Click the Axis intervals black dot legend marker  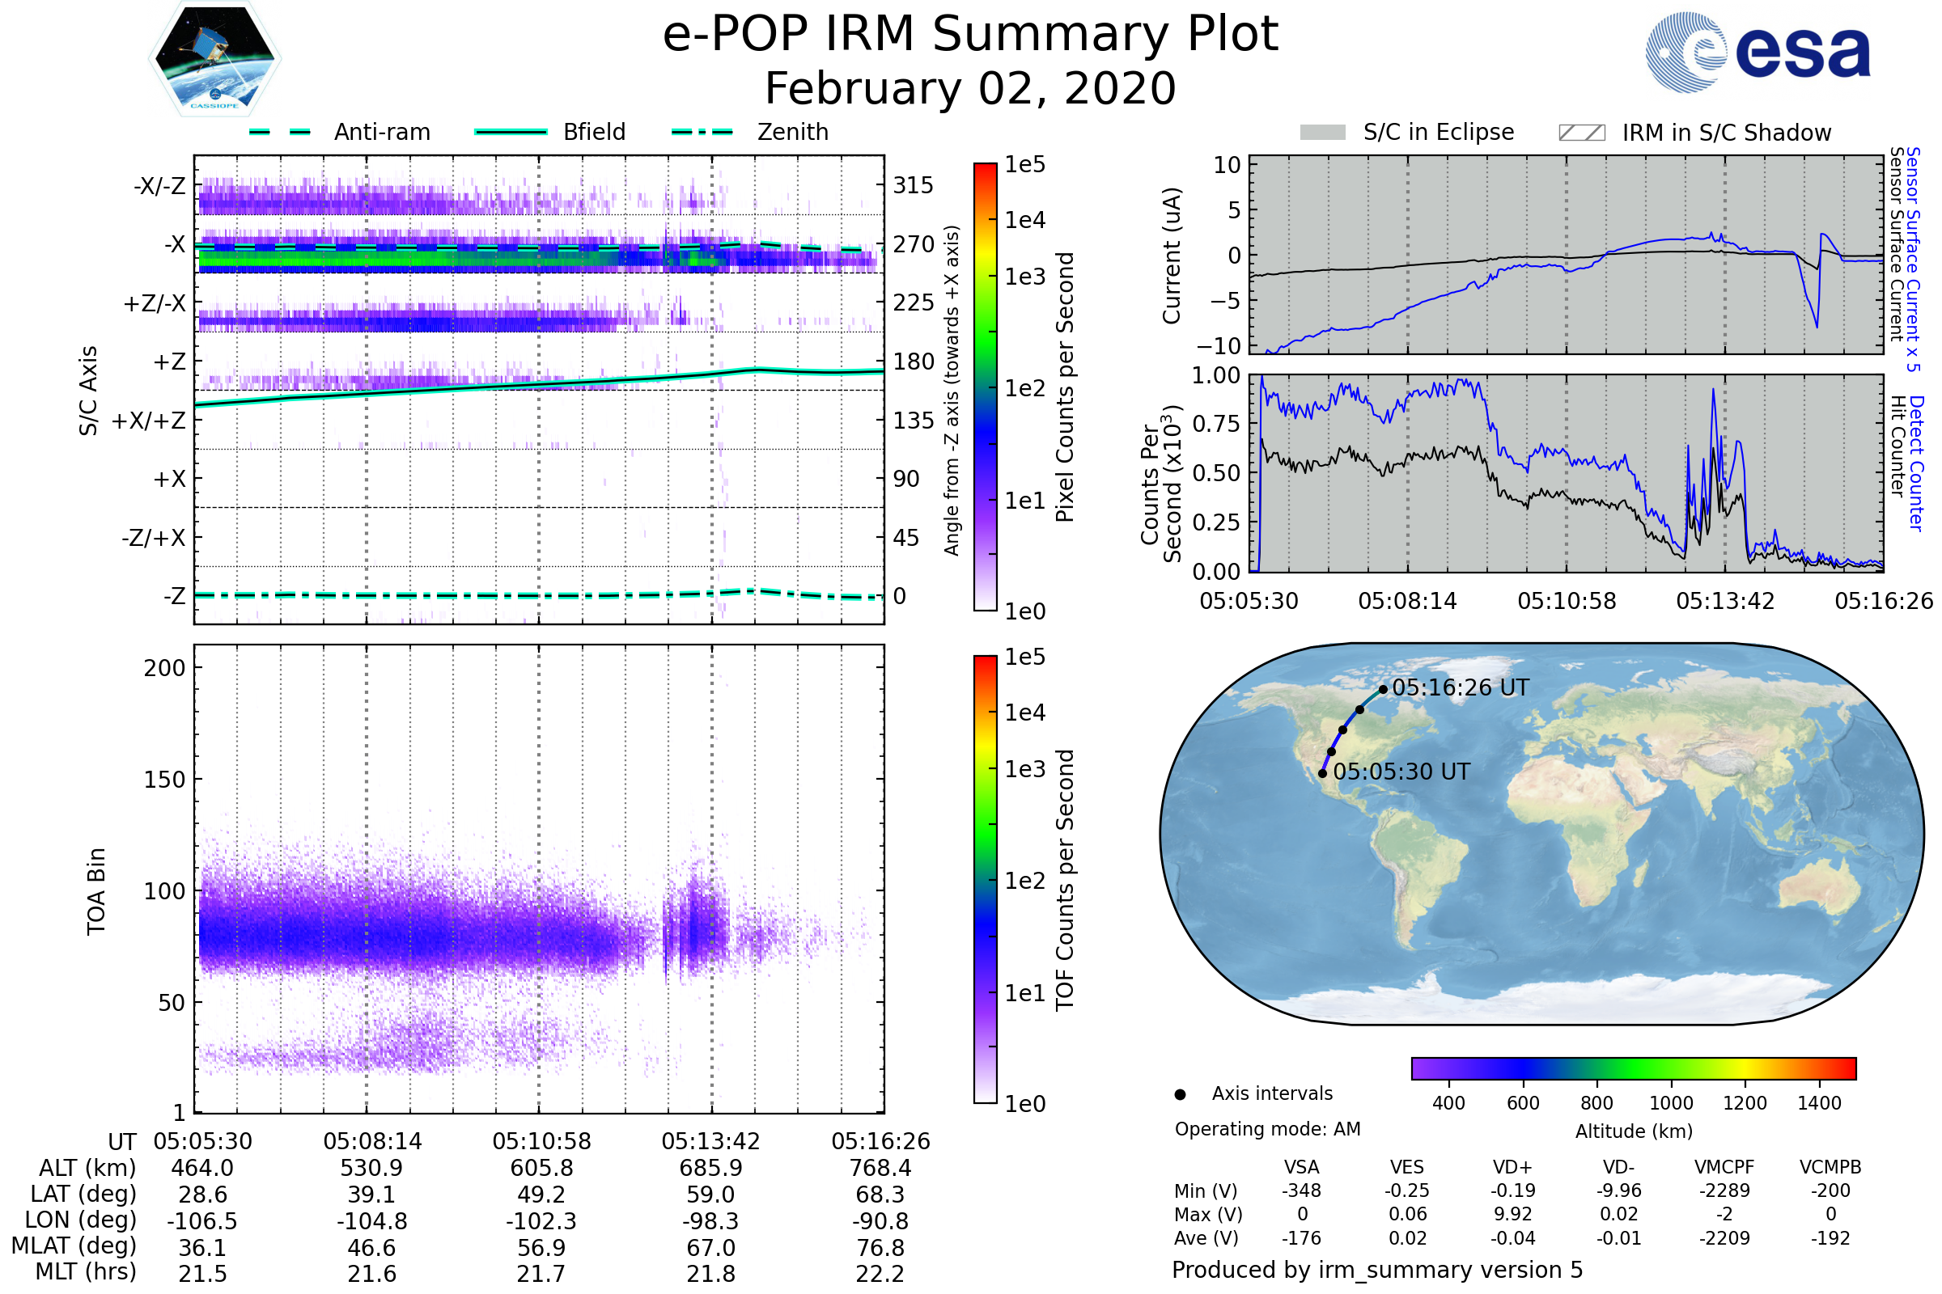click(1180, 1094)
